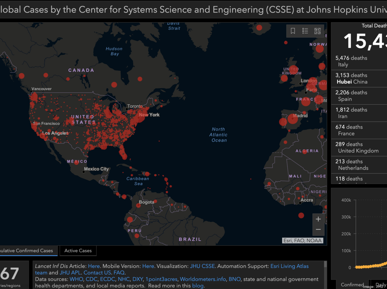Open the FAQ link
The height and width of the screenshot is (289, 387).
[x=119, y=272]
